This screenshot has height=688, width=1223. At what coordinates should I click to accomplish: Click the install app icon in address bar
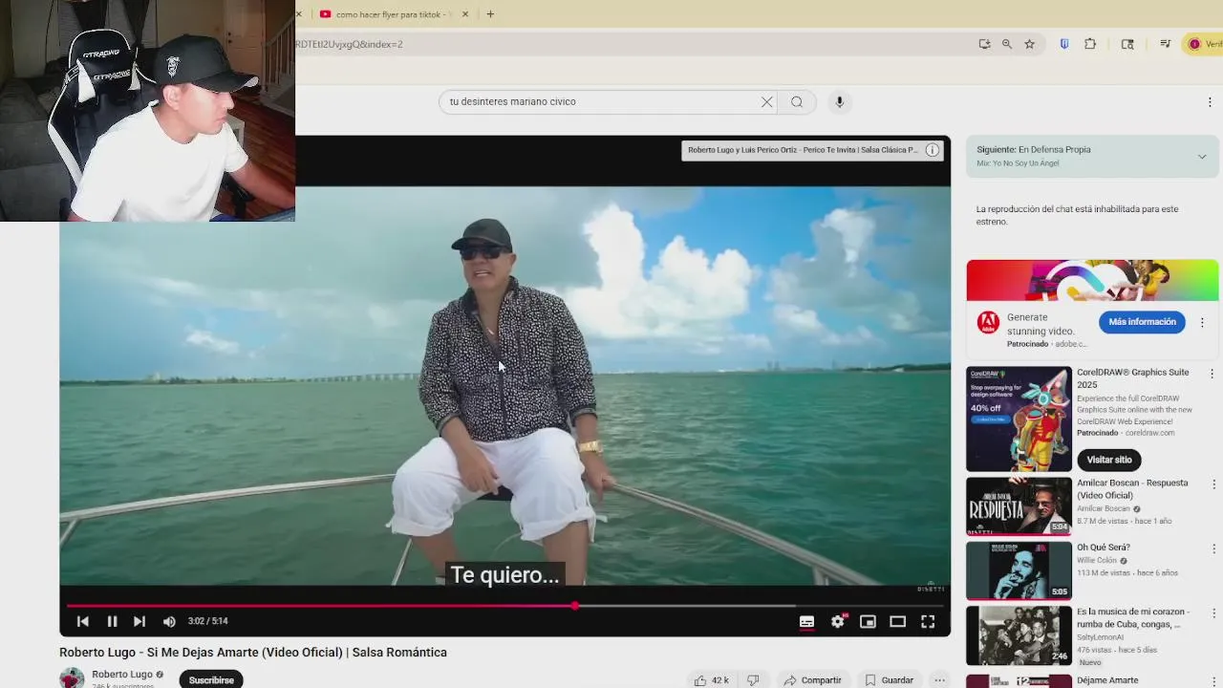984,44
